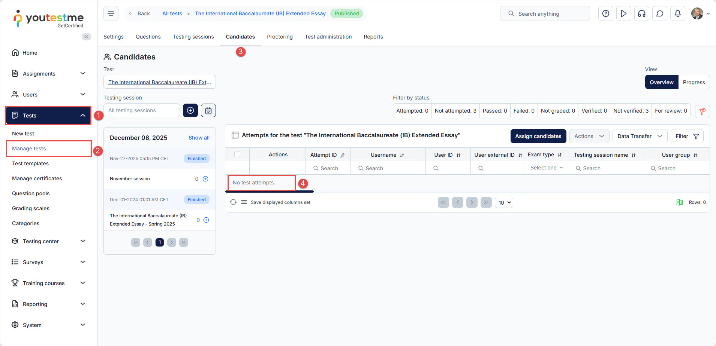Collapse the sidebar with double-chevron icon
The height and width of the screenshot is (346, 716).
pyautogui.click(x=86, y=37)
